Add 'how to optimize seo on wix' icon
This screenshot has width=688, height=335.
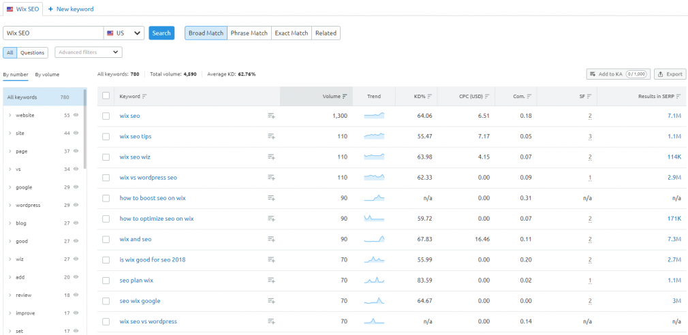[x=271, y=219]
